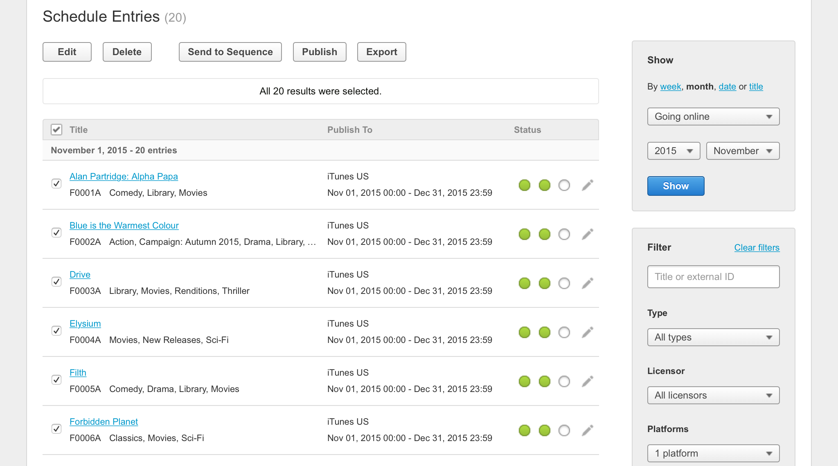
Task: Open the November month dropdown
Action: coord(743,151)
